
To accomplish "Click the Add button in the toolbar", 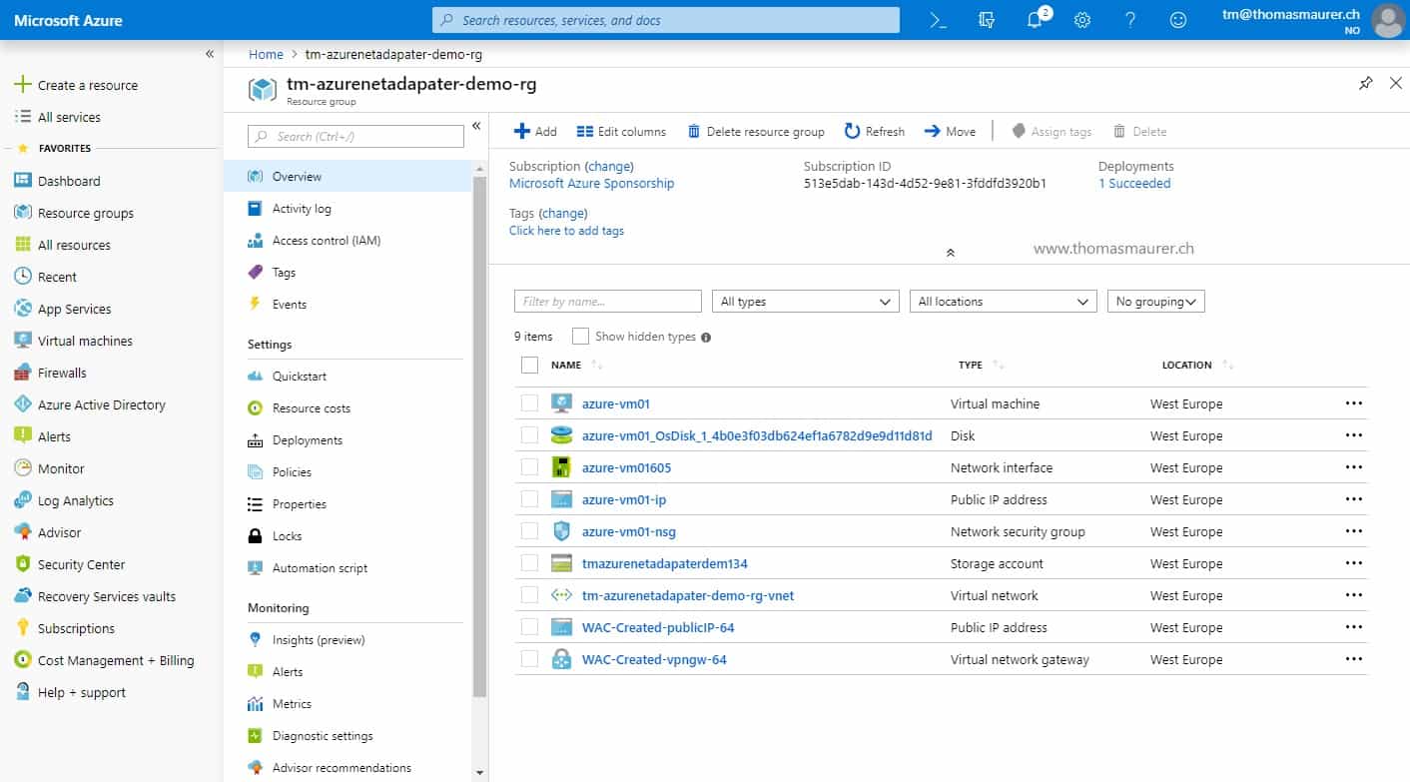I will pos(535,131).
